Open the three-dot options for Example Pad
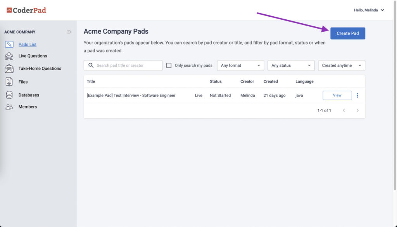 click(x=357, y=95)
